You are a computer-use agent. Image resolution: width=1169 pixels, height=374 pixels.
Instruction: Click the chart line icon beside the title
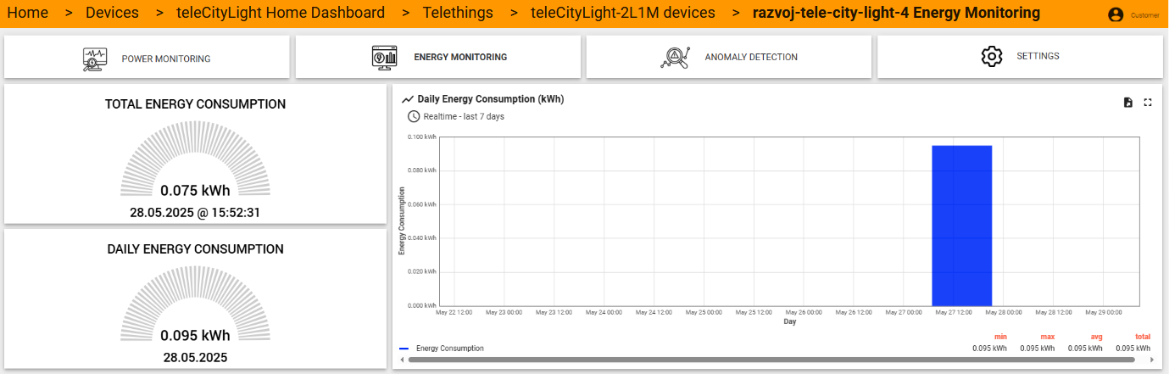click(x=408, y=99)
